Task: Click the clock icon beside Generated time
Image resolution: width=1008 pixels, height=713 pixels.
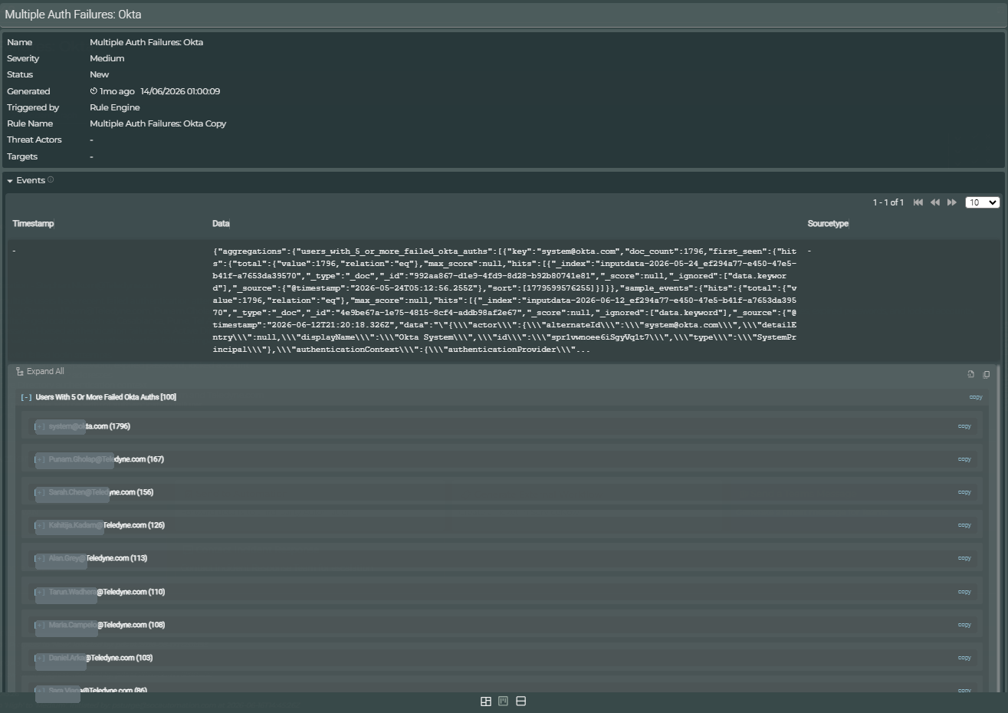Action: [94, 91]
